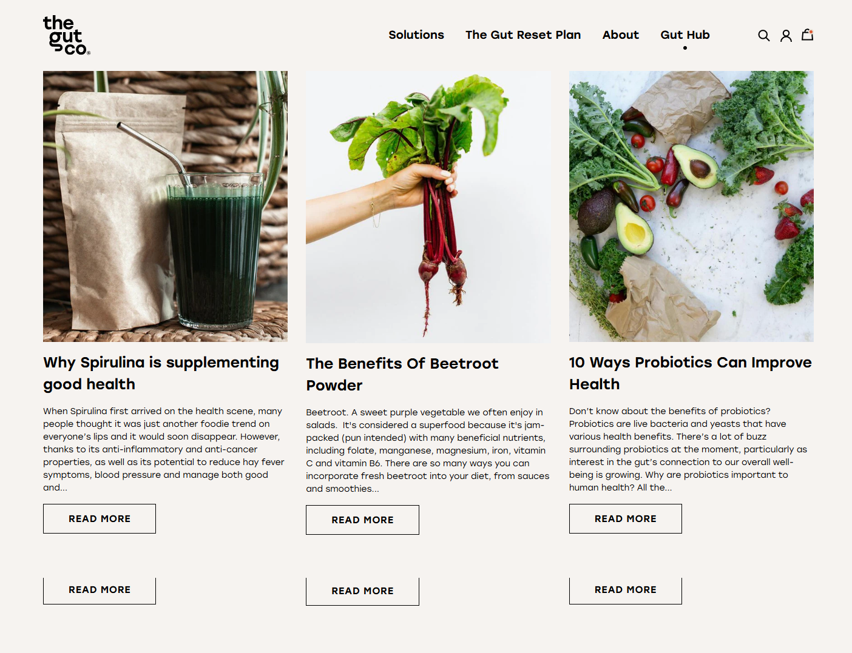Click Read More under Spirulina article
This screenshot has height=653, width=852.
pyautogui.click(x=100, y=519)
